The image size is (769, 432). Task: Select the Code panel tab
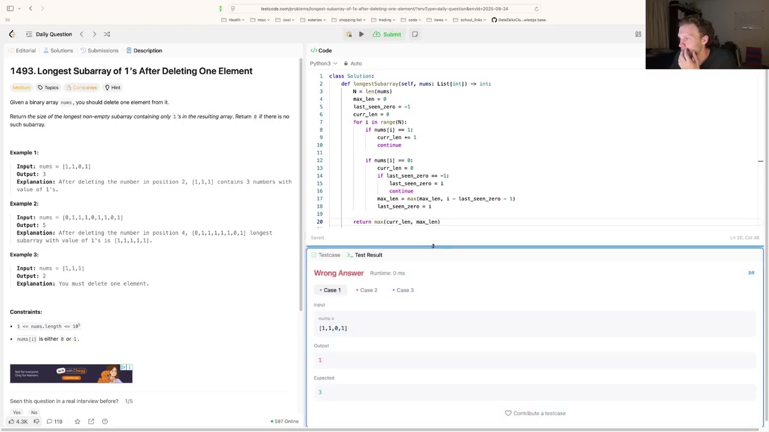tap(321, 50)
